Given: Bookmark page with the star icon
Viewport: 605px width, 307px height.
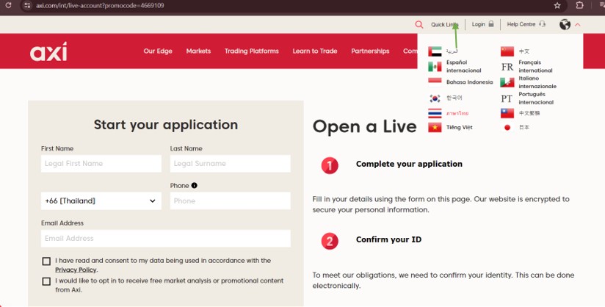Looking at the screenshot, I should (x=557, y=5).
